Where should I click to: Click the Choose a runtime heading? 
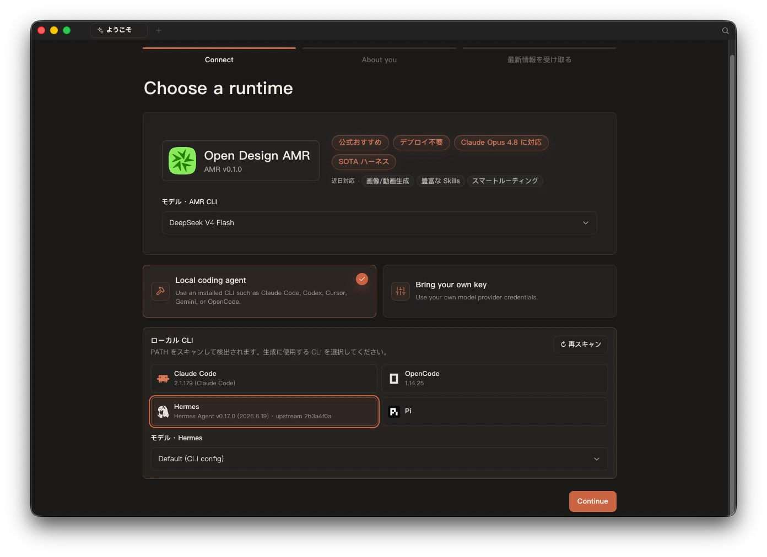[x=218, y=89]
